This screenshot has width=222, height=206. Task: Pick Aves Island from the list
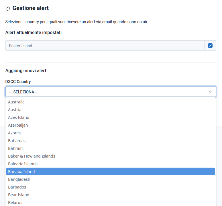(x=19, y=117)
